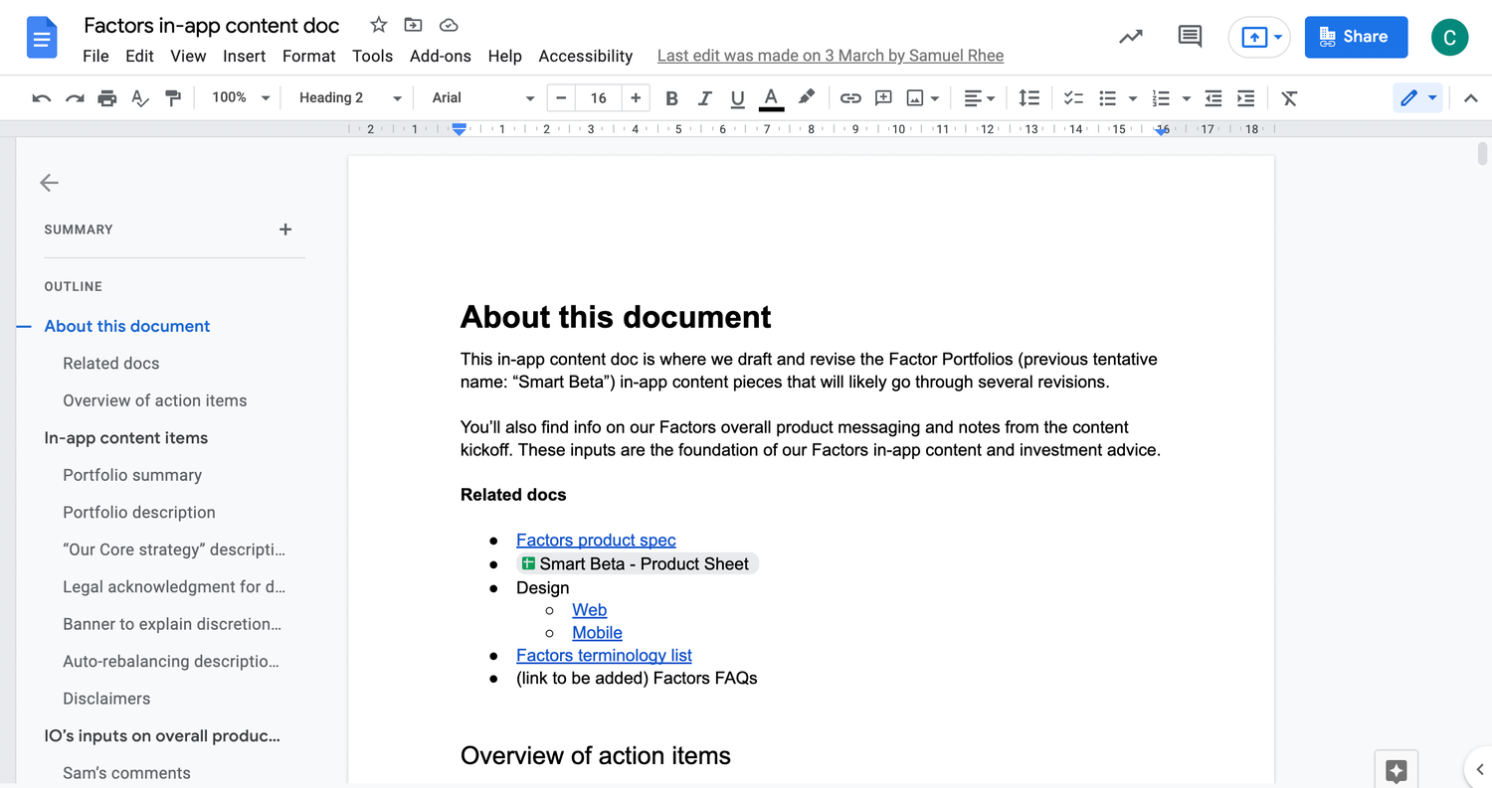Select the Paint format tool
Image resolution: width=1492 pixels, height=788 pixels.
click(x=173, y=97)
